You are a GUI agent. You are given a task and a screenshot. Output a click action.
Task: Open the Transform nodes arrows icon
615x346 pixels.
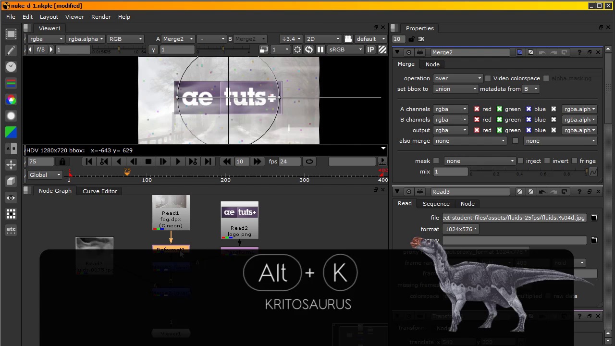(11, 165)
